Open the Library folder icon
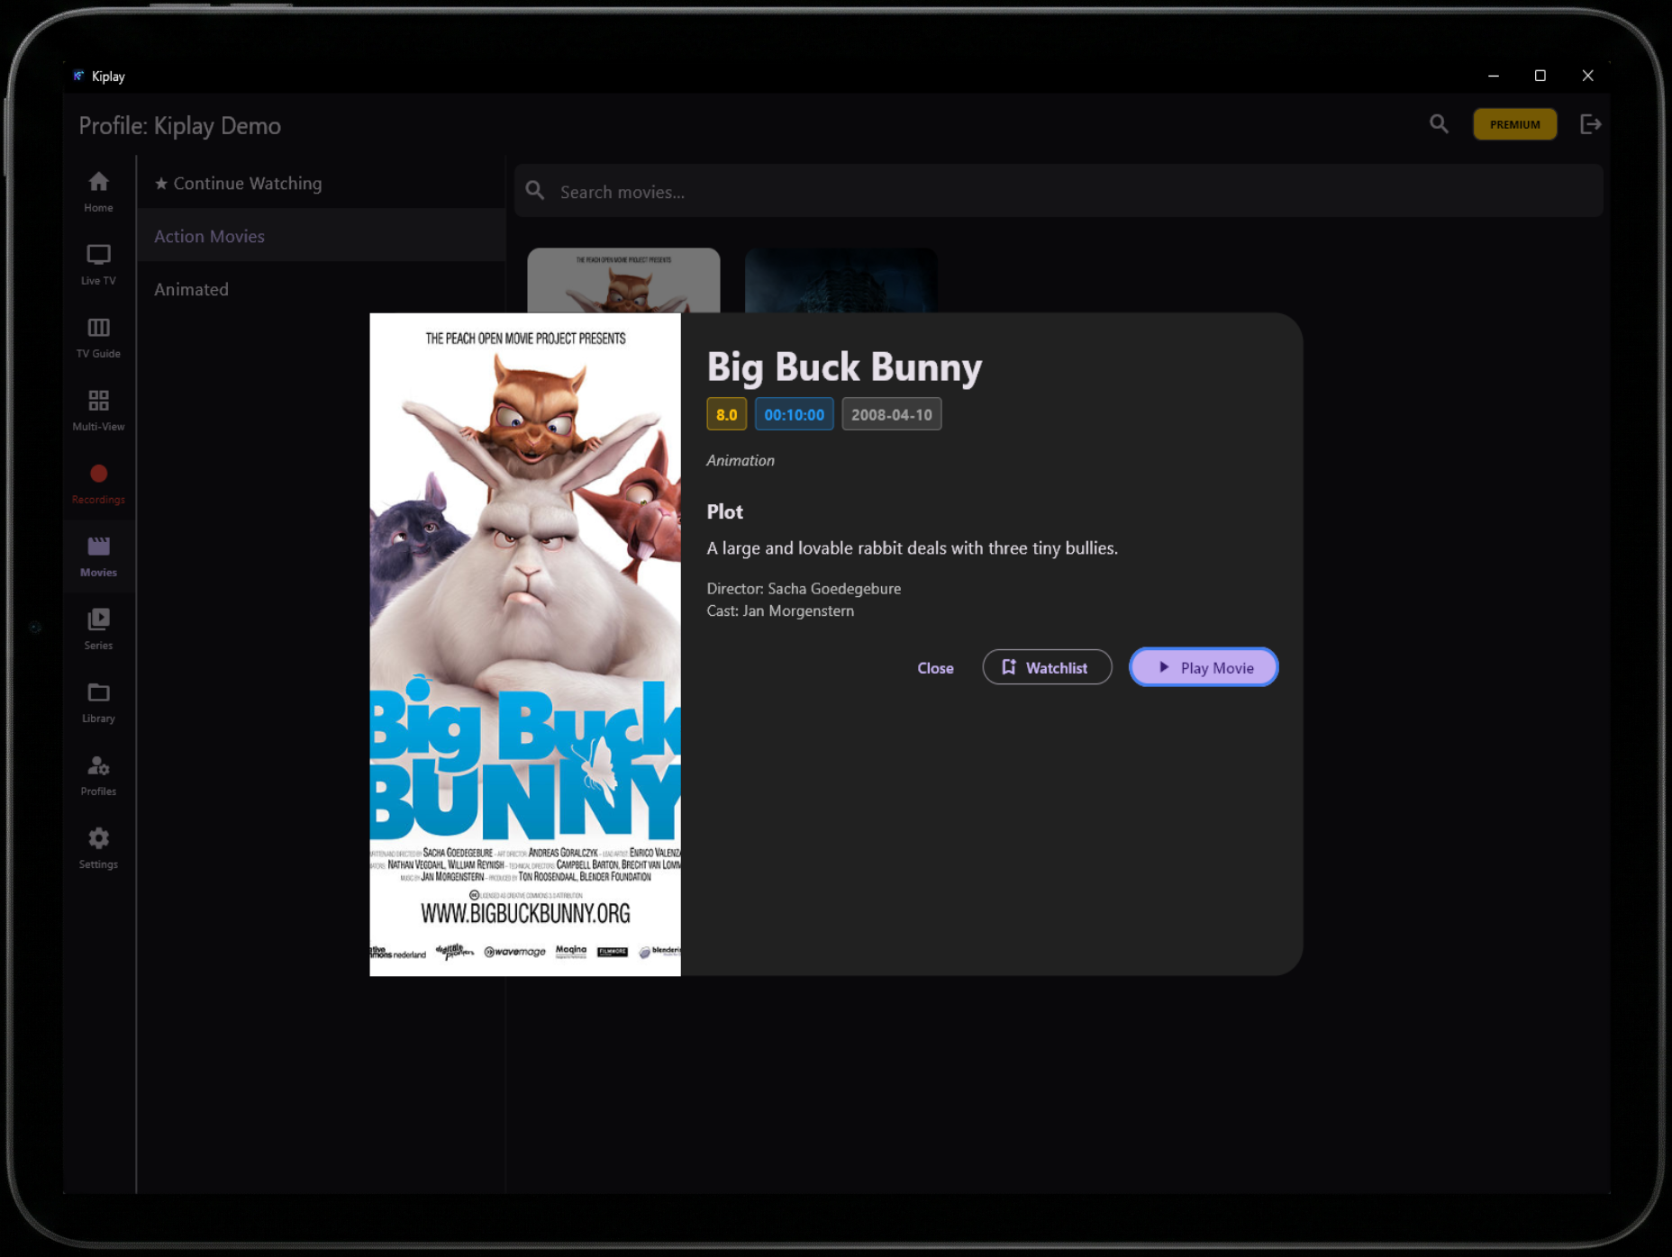This screenshot has width=1672, height=1257. click(98, 701)
